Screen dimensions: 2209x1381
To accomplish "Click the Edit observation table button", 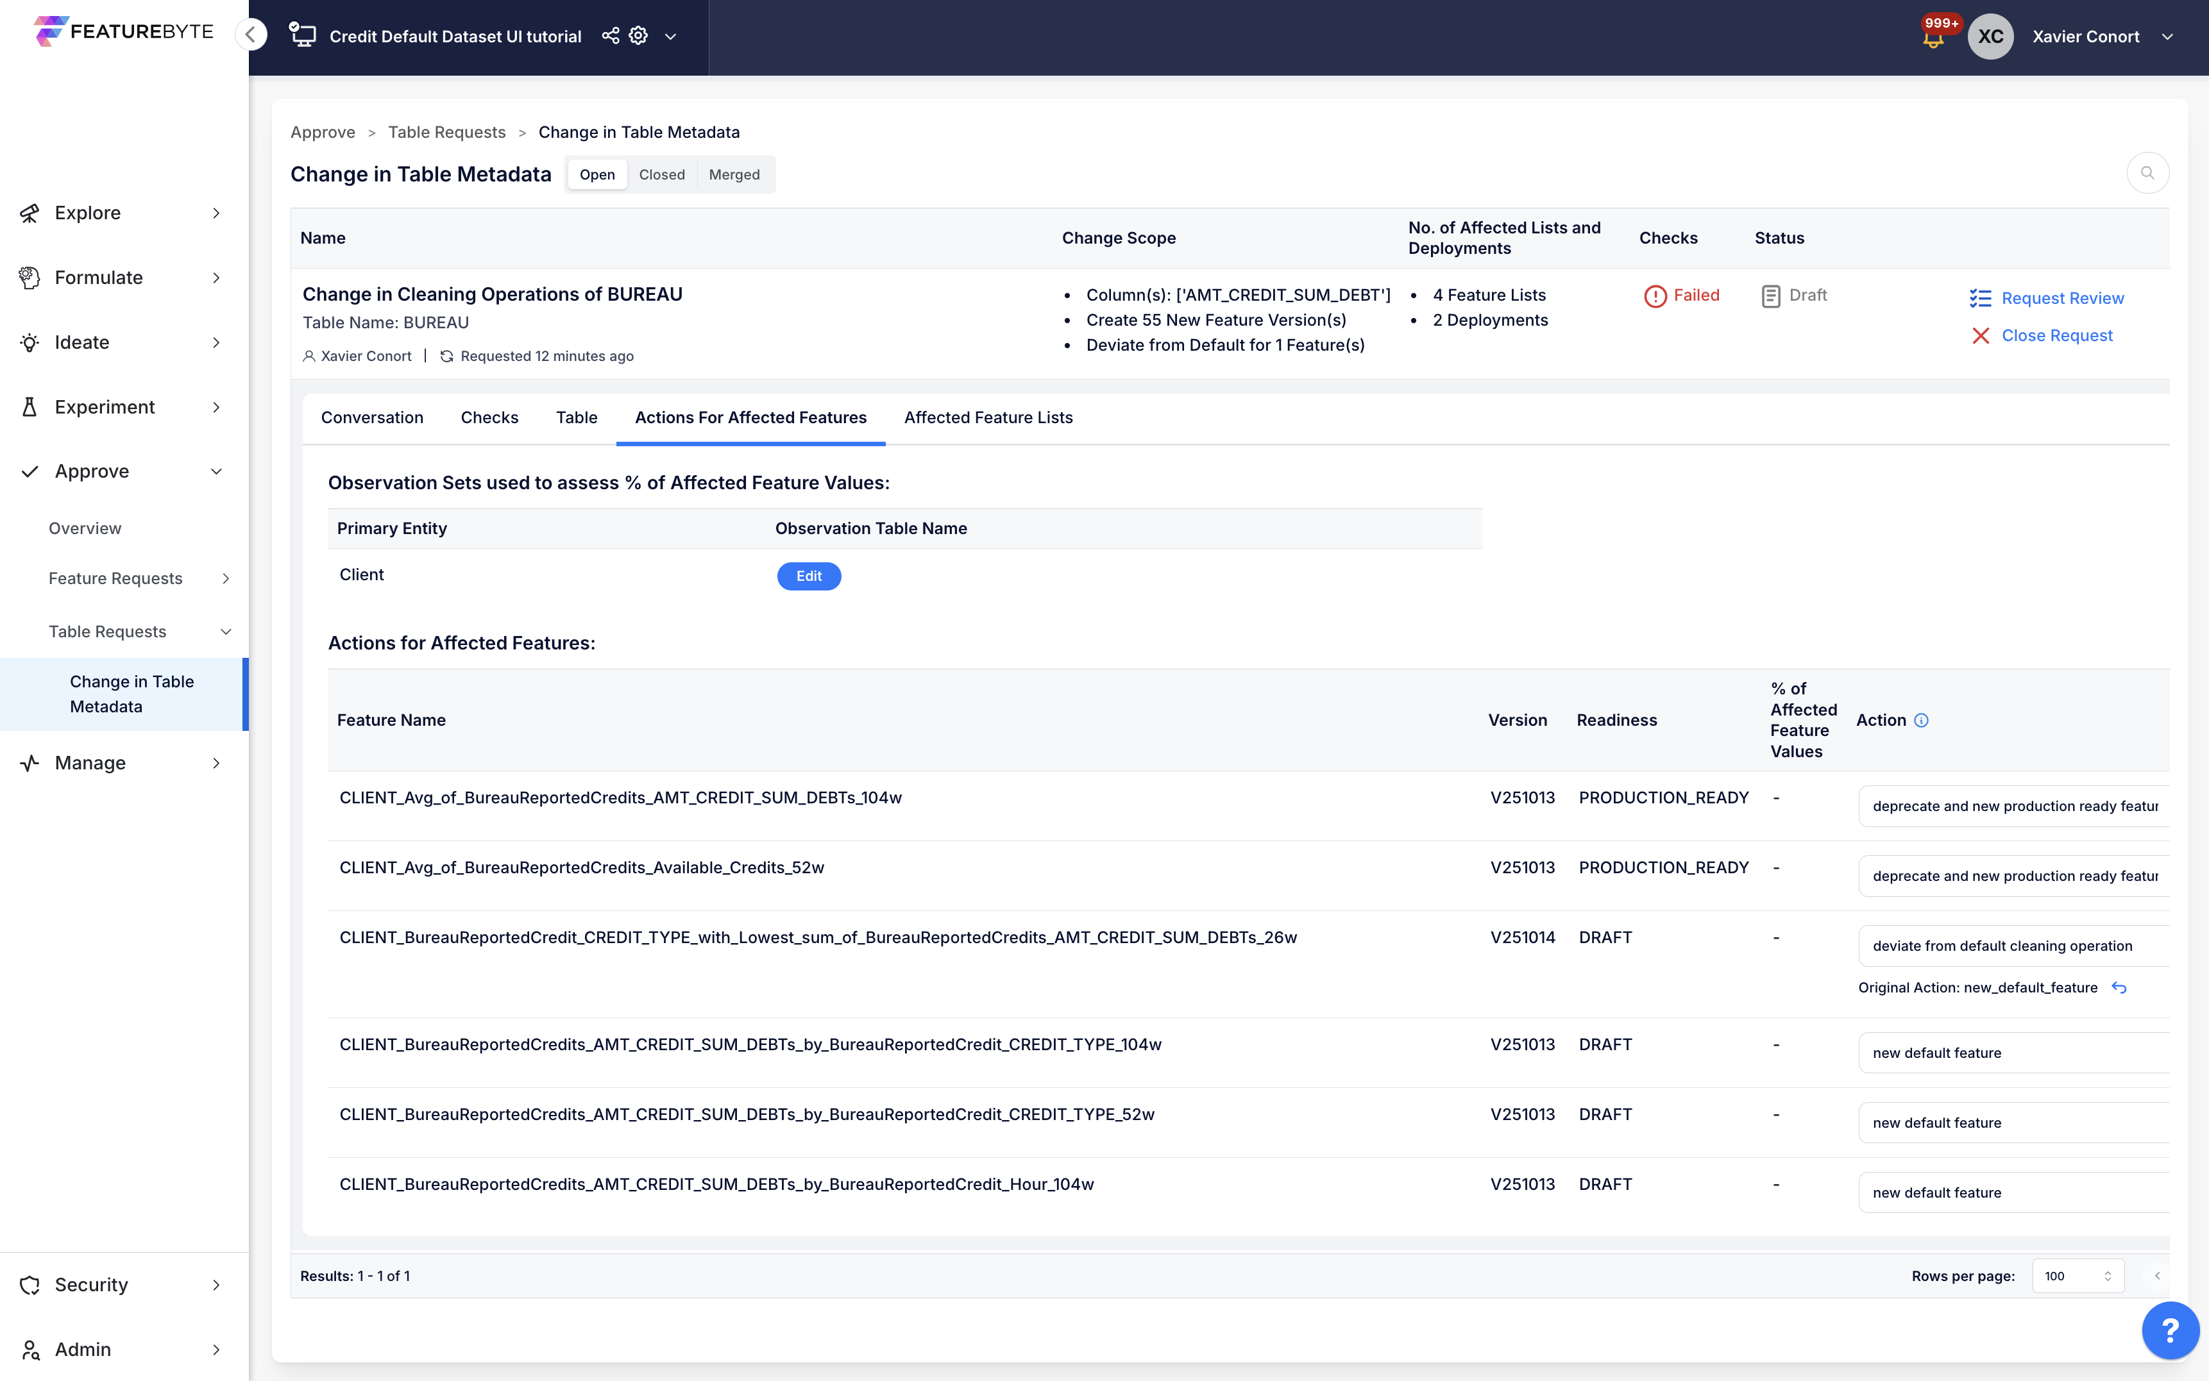I will click(x=809, y=576).
